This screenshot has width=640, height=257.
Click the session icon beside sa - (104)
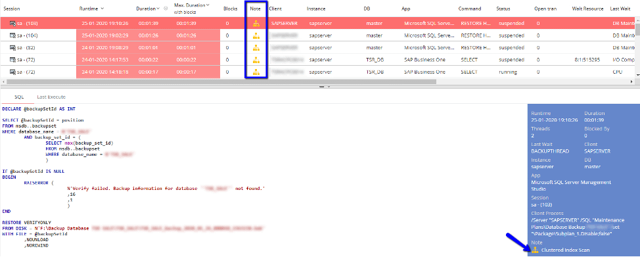(x=12, y=35)
